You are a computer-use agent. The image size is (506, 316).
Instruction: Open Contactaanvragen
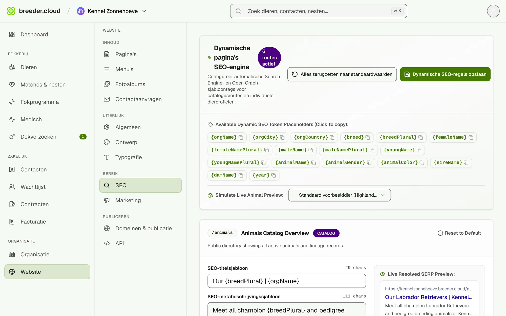[x=140, y=99]
